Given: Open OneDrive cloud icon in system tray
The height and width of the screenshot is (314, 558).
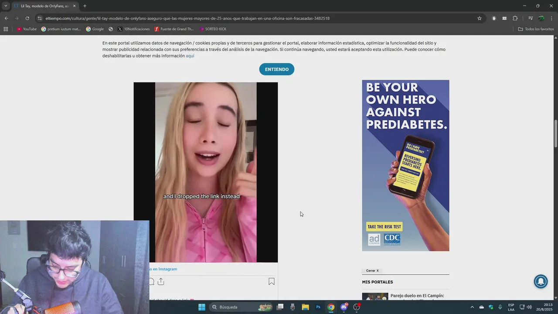Looking at the screenshot, I should point(481,307).
